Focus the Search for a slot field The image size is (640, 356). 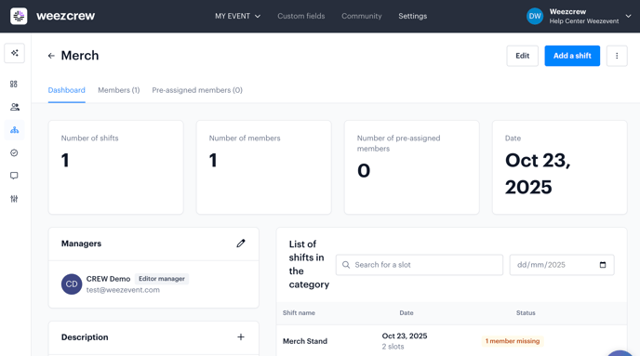420,265
